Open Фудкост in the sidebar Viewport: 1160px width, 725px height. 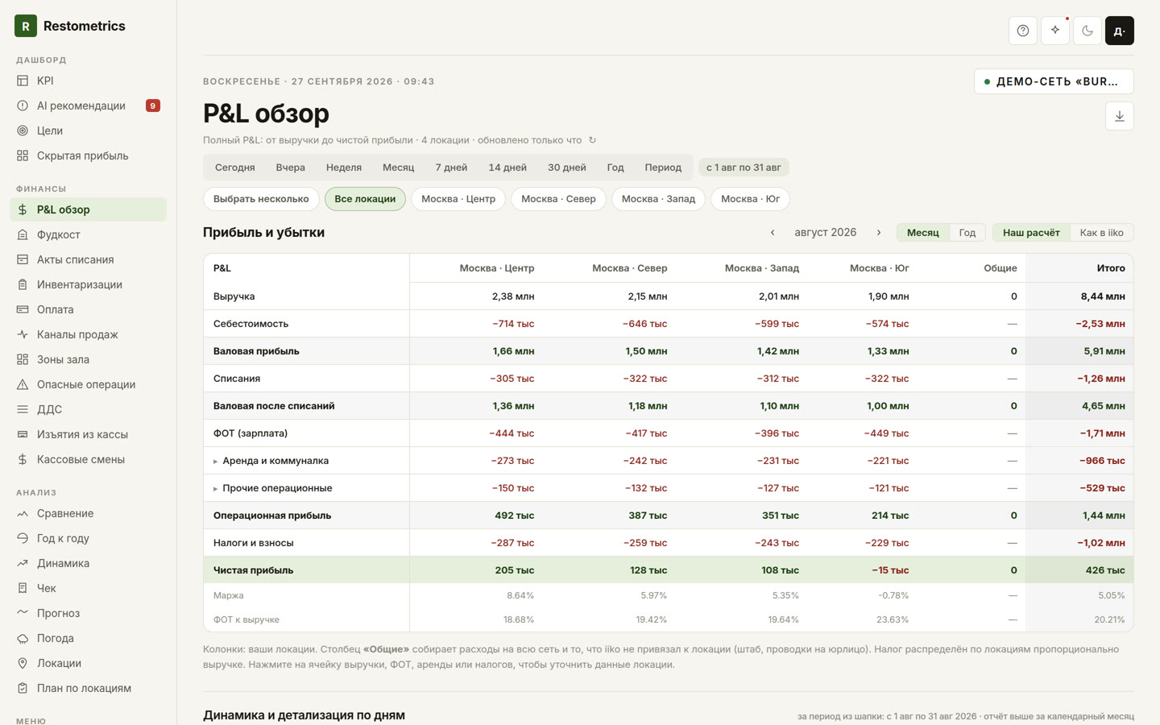pyautogui.click(x=89, y=234)
